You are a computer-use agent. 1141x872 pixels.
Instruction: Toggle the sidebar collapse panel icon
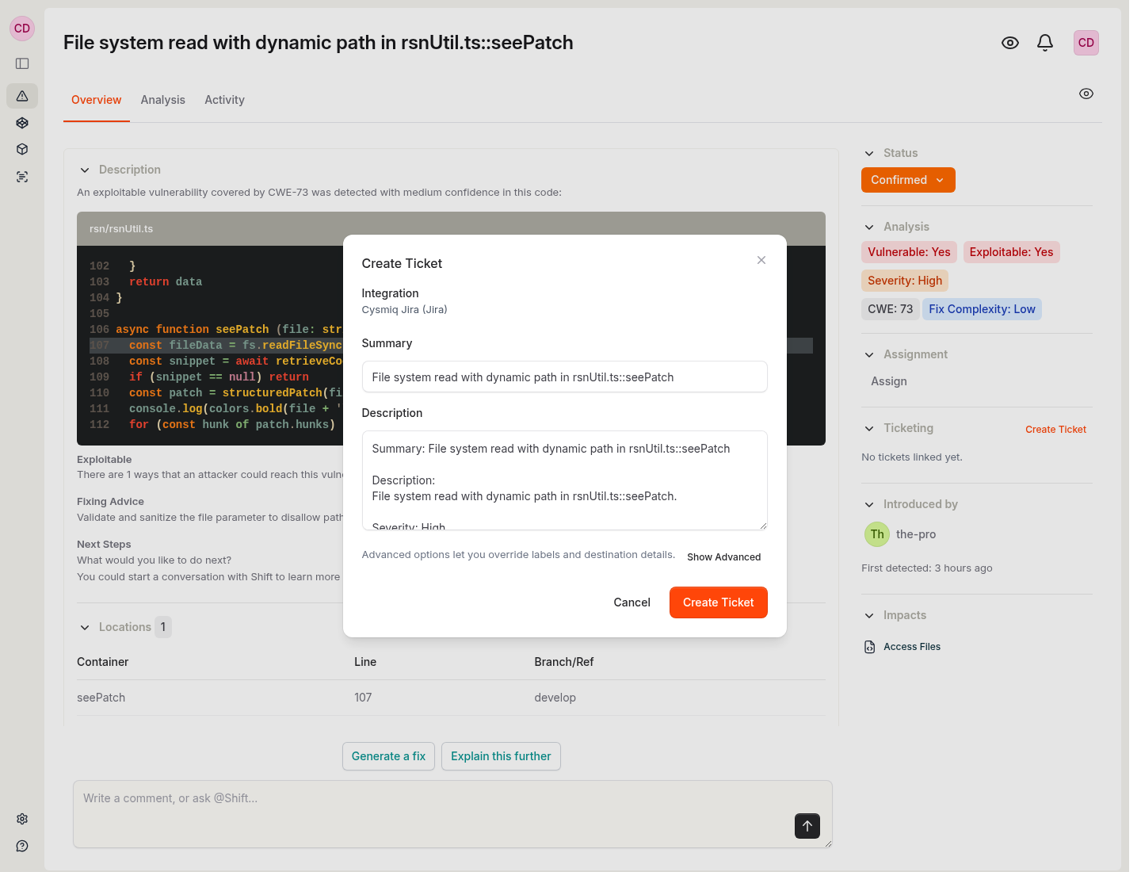click(22, 63)
